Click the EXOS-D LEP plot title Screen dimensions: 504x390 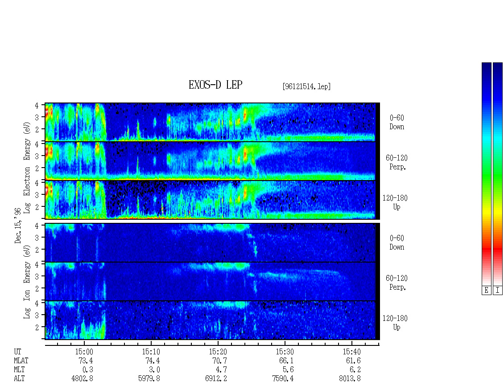tap(215, 85)
